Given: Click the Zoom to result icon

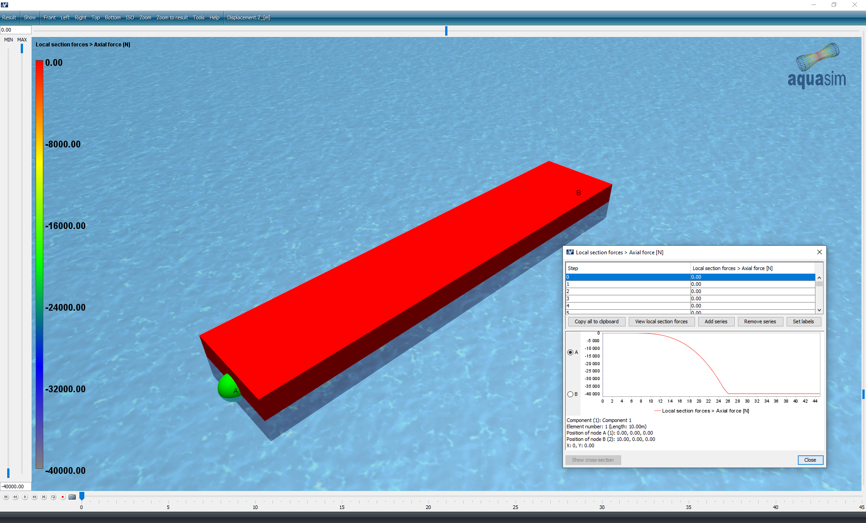Looking at the screenshot, I should click(x=172, y=17).
